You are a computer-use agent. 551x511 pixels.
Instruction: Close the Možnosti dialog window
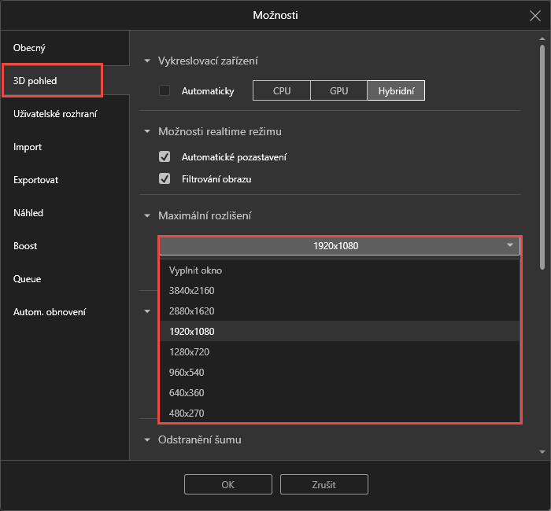534,15
